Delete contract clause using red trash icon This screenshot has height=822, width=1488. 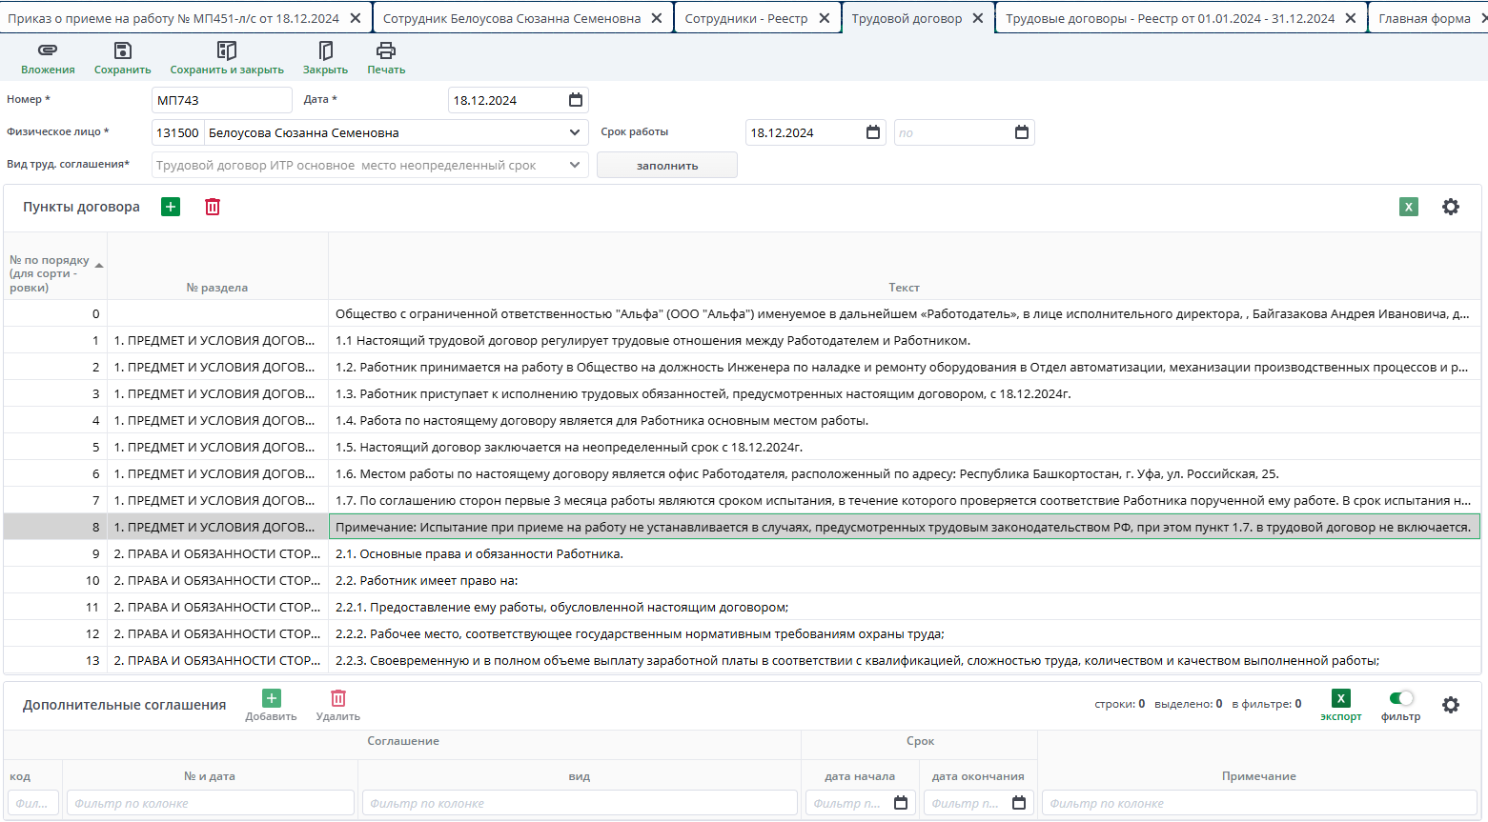pyautogui.click(x=213, y=207)
